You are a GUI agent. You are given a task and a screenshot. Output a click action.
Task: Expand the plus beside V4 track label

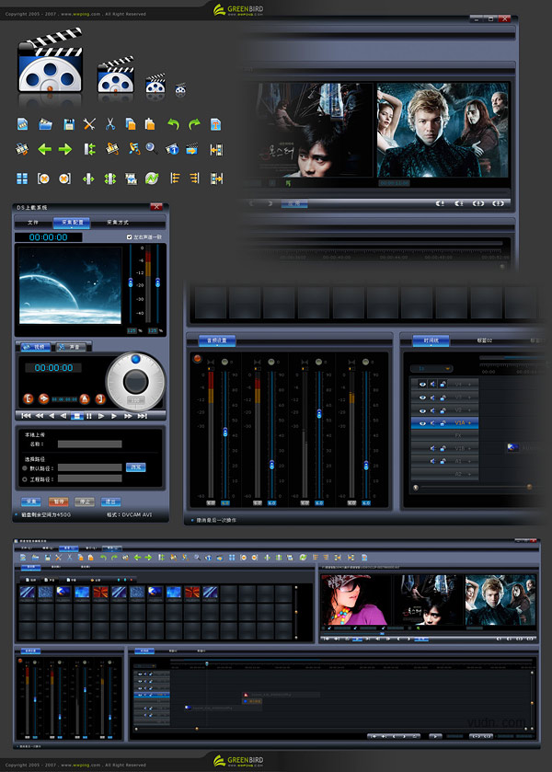click(x=469, y=384)
